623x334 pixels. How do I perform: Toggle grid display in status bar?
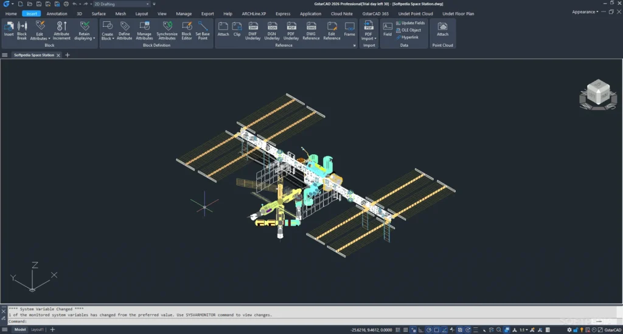coord(405,330)
